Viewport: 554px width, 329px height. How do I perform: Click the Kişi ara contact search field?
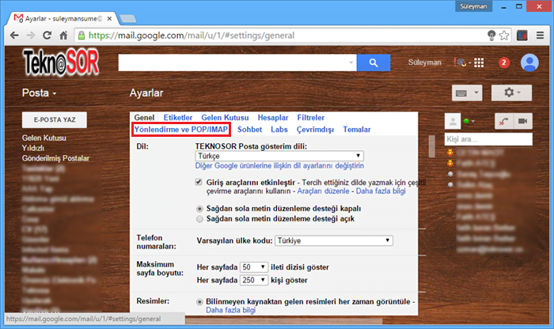(x=488, y=139)
